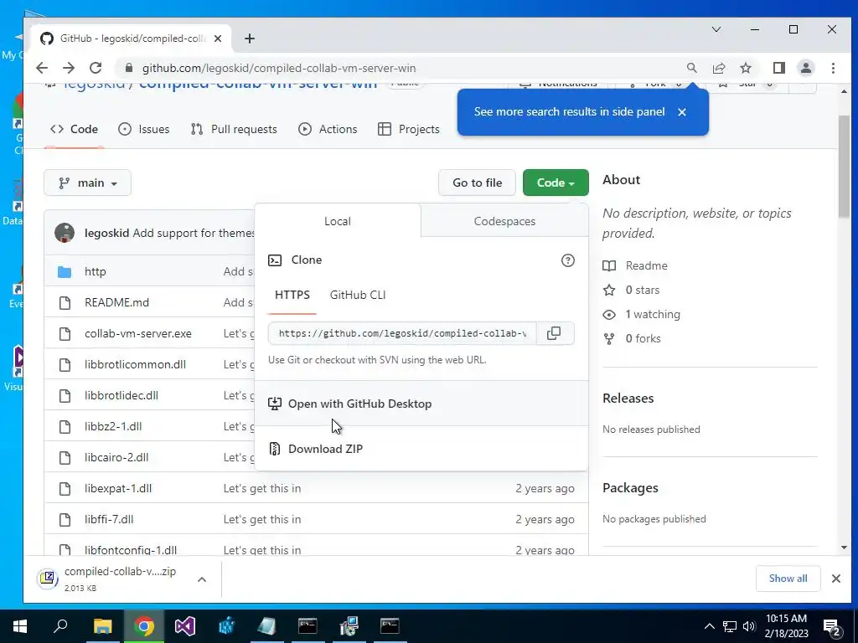The height and width of the screenshot is (643, 858).
Task: Open the Issues tab
Action: 144,130
